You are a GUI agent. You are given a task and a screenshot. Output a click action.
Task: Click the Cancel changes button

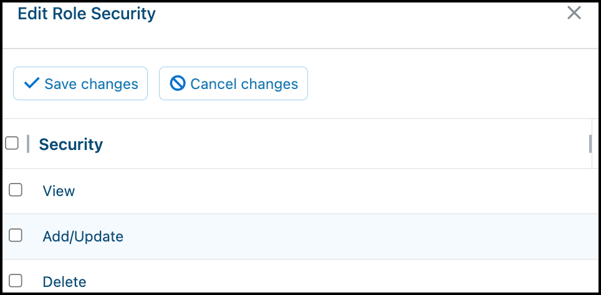tap(233, 83)
